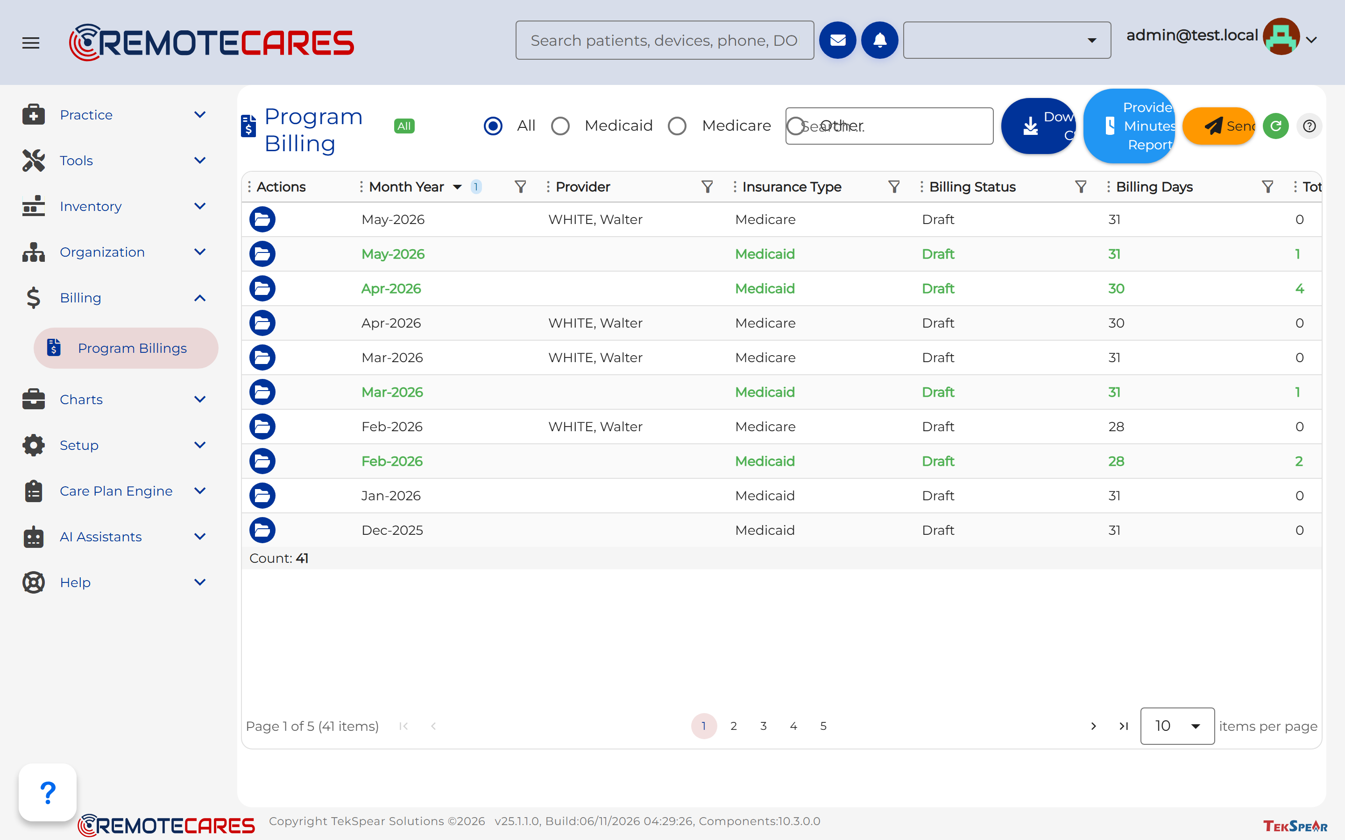Select the Medicare radio button

677,126
